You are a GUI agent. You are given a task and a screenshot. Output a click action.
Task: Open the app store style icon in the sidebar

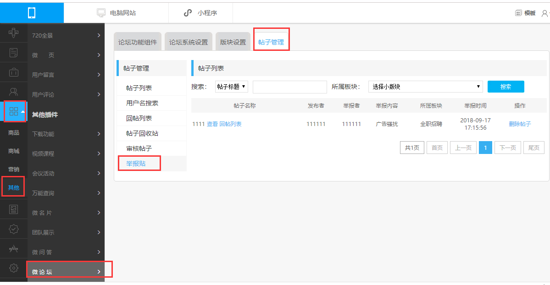13,248
